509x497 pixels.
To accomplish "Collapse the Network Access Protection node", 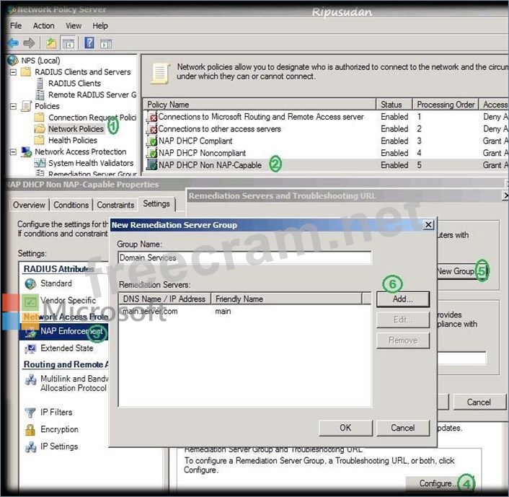I will coord(13,151).
